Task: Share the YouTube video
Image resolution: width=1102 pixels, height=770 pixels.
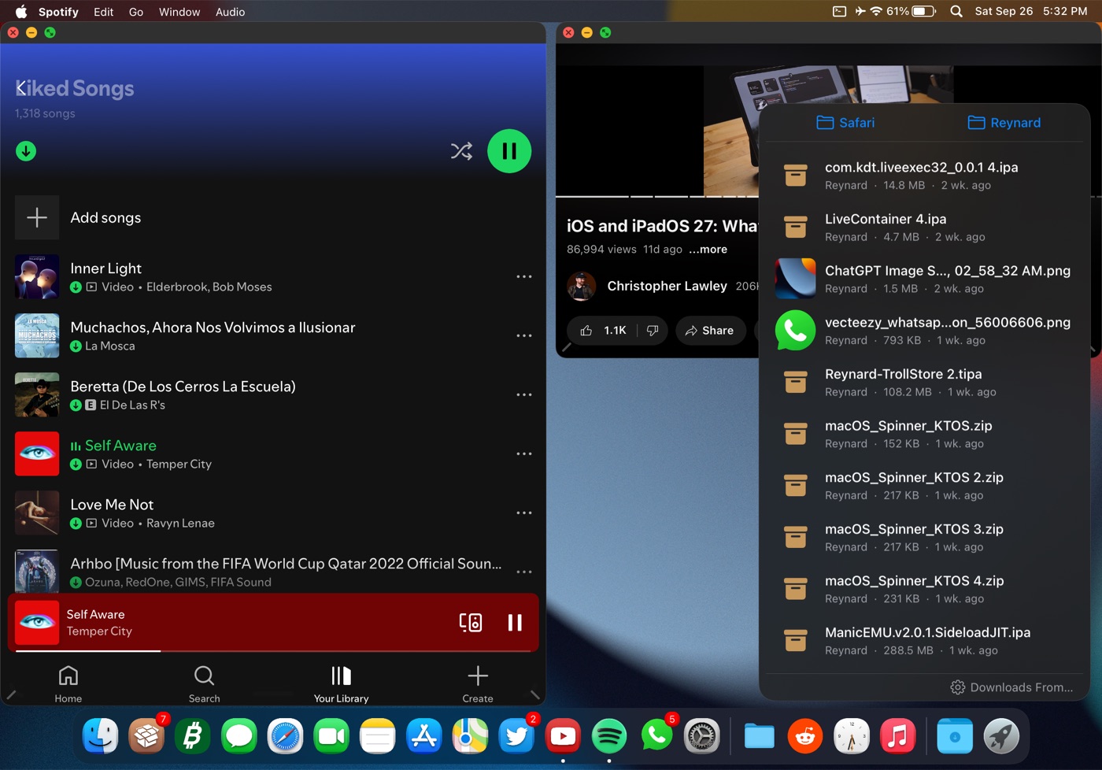Action: (x=709, y=331)
